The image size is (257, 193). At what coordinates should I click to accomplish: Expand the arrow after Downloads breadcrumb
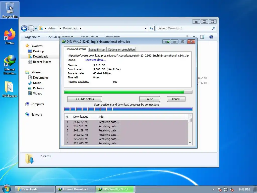click(x=81, y=29)
